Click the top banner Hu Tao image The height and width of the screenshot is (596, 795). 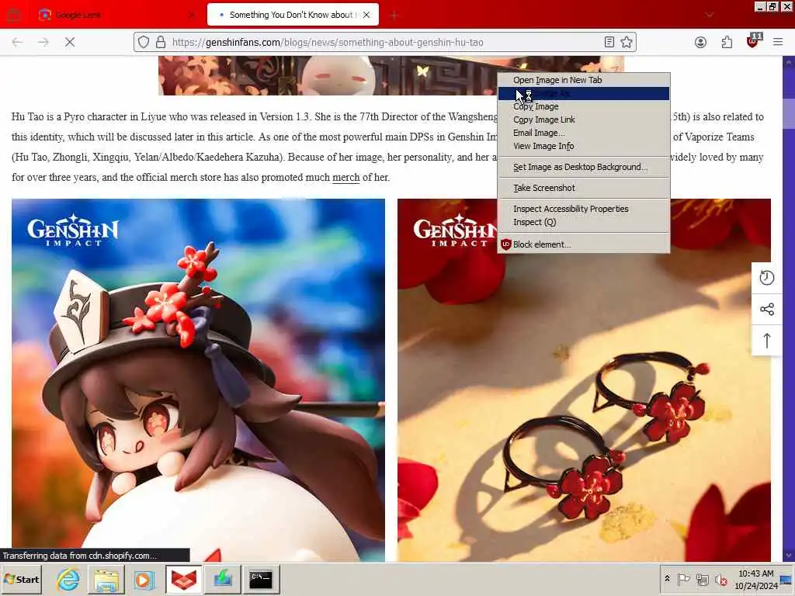(x=391, y=75)
